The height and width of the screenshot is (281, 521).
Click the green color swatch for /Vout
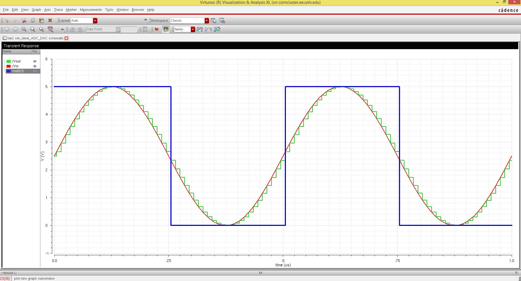coord(9,61)
